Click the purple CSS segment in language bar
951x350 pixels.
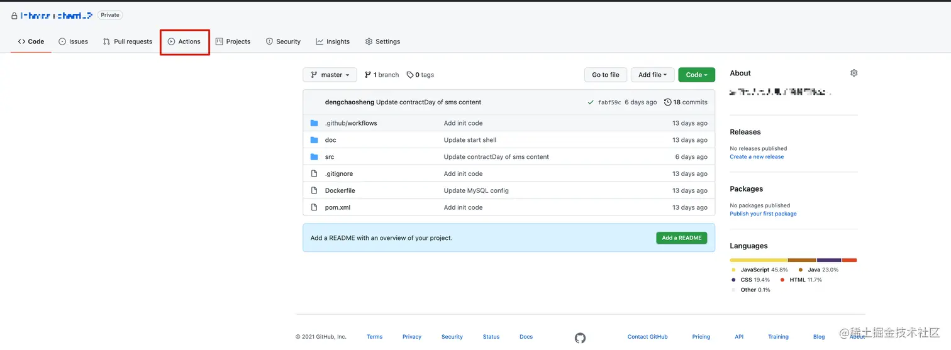click(x=829, y=260)
